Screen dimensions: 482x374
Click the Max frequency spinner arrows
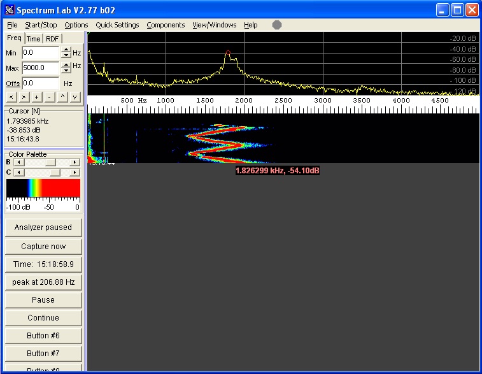pyautogui.click(x=66, y=68)
